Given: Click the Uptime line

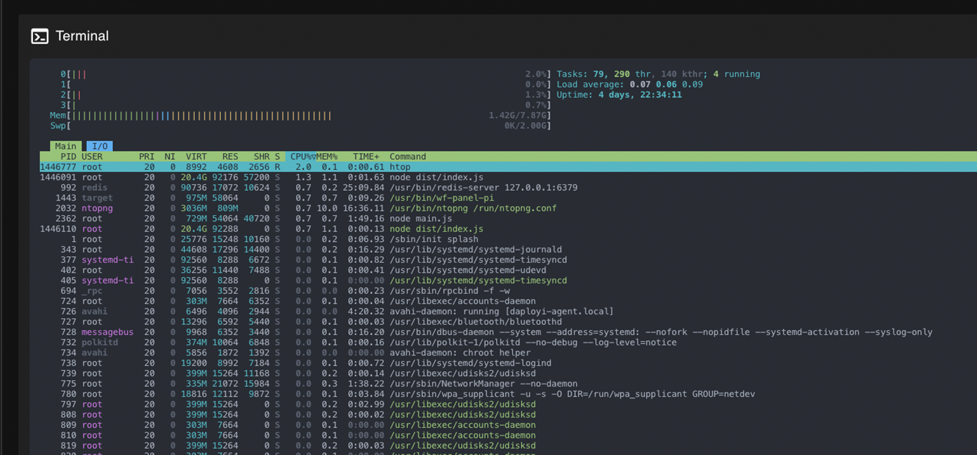Looking at the screenshot, I should click(619, 95).
